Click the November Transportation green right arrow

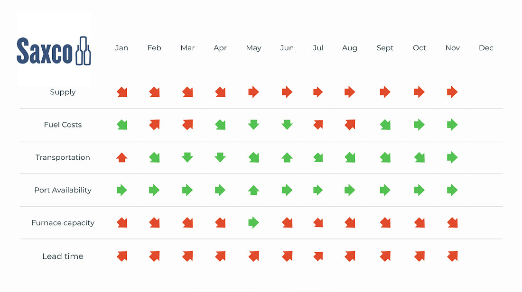[452, 157]
